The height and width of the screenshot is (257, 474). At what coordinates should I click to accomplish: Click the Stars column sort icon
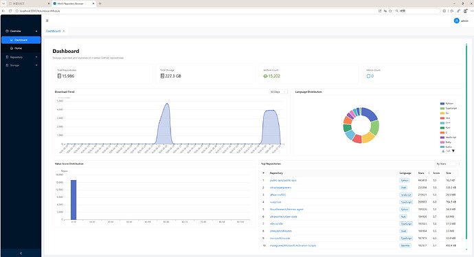(429, 173)
